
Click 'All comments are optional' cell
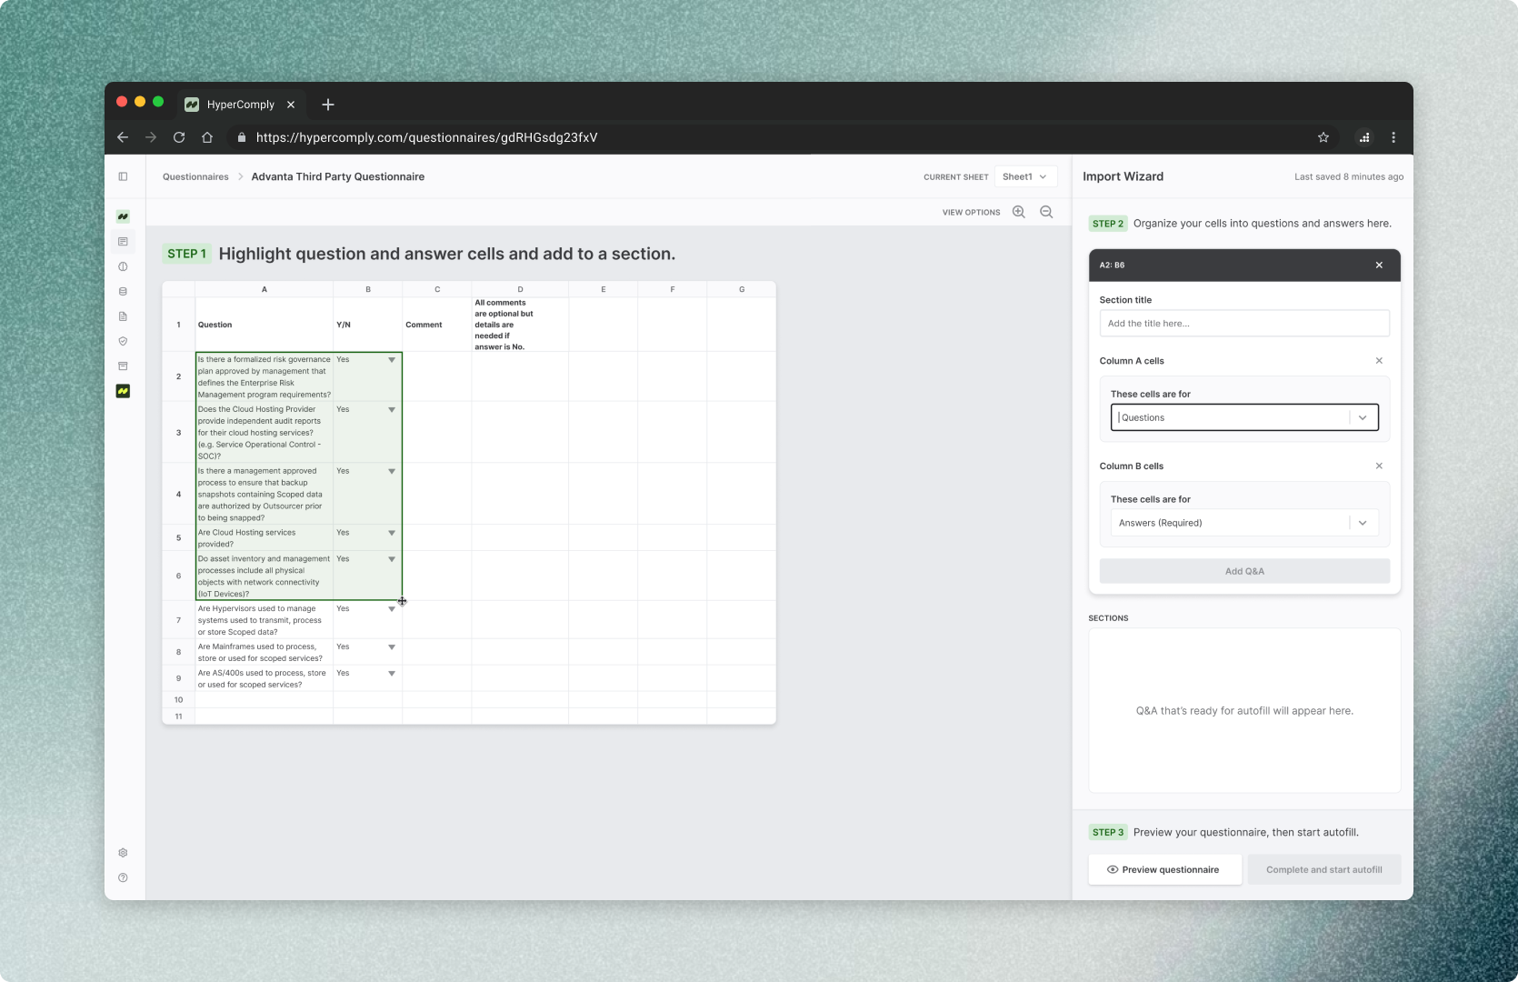[x=520, y=325]
